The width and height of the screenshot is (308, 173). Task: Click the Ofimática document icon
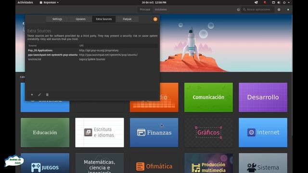(140, 166)
